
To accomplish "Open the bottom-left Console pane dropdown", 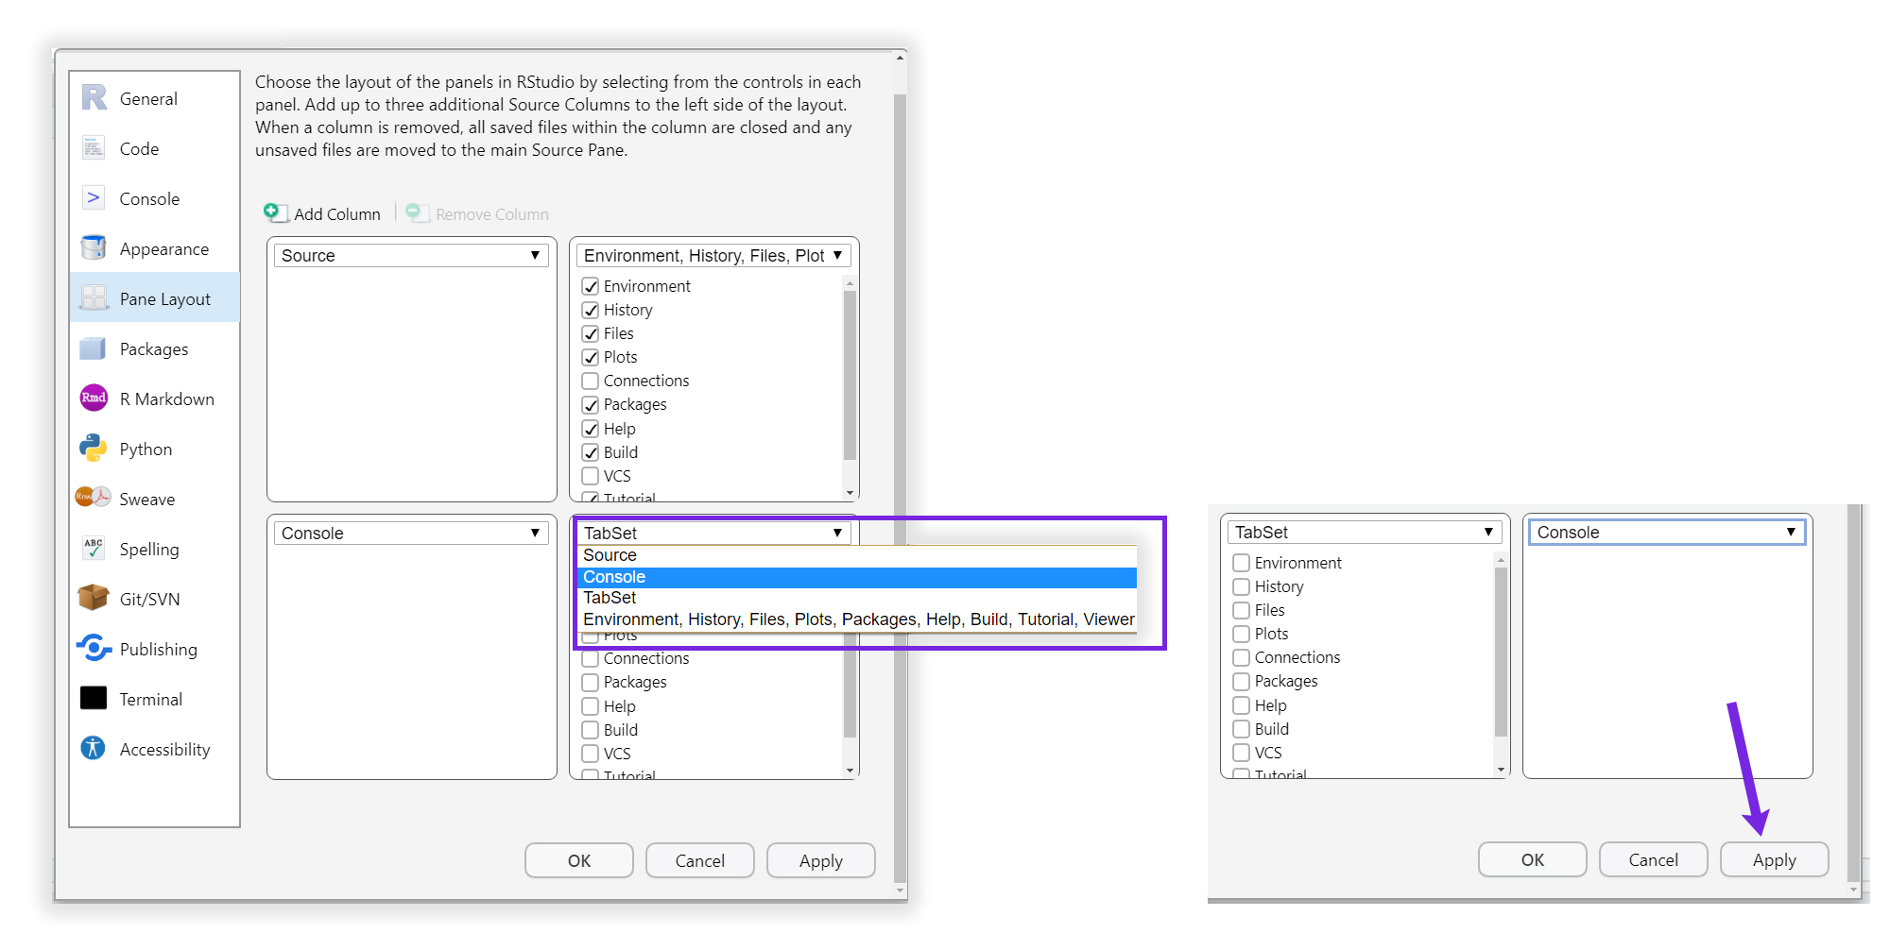I will 411,533.
